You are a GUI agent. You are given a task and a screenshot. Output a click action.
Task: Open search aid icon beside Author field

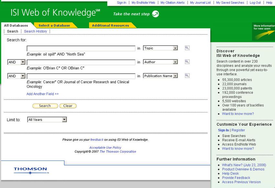click(187, 62)
